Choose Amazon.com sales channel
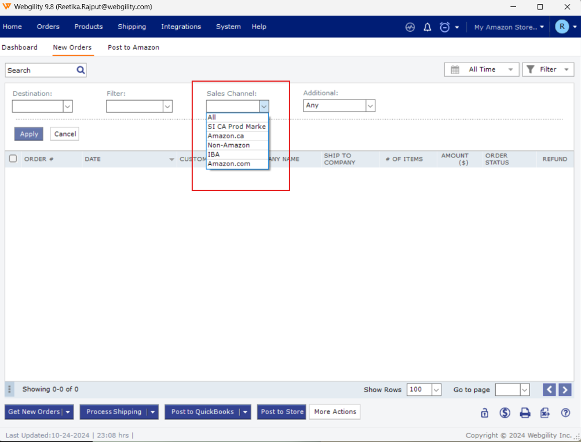The image size is (581, 442). click(237, 164)
